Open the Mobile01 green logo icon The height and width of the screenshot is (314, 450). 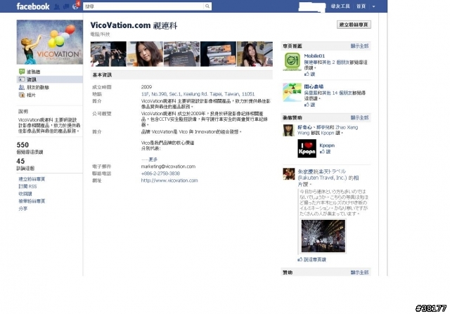click(x=292, y=61)
